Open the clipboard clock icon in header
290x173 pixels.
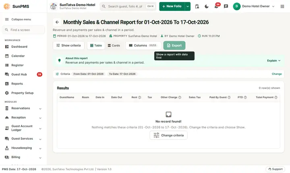tap(197, 6)
